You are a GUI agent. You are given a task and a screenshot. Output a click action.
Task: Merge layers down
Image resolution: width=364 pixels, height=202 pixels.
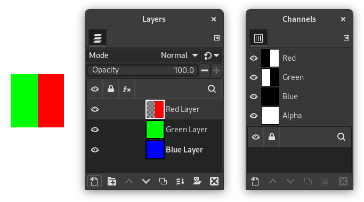tap(180, 181)
